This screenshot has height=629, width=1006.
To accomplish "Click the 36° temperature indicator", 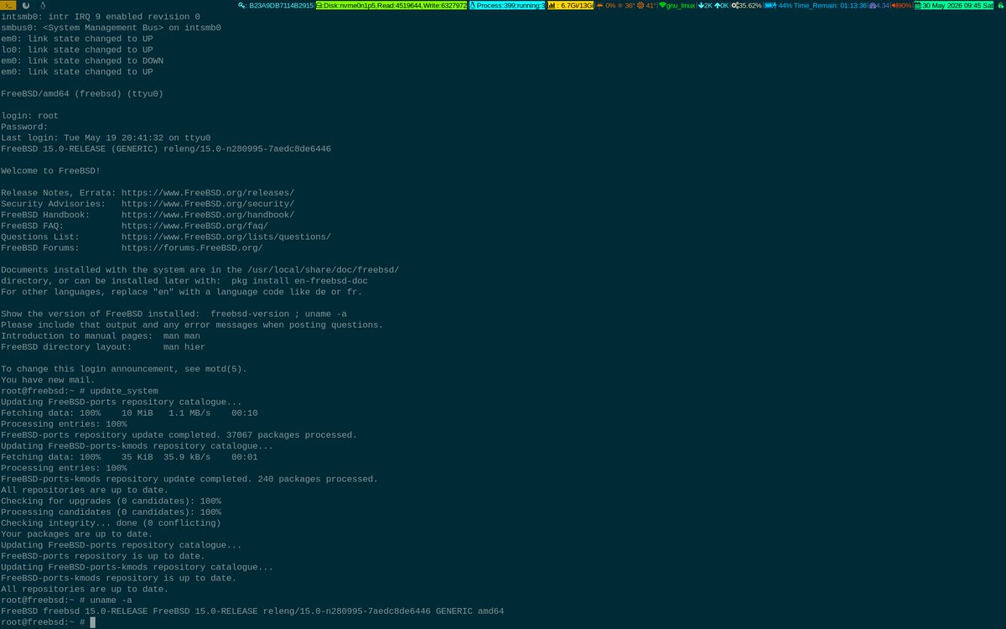I will (x=627, y=6).
